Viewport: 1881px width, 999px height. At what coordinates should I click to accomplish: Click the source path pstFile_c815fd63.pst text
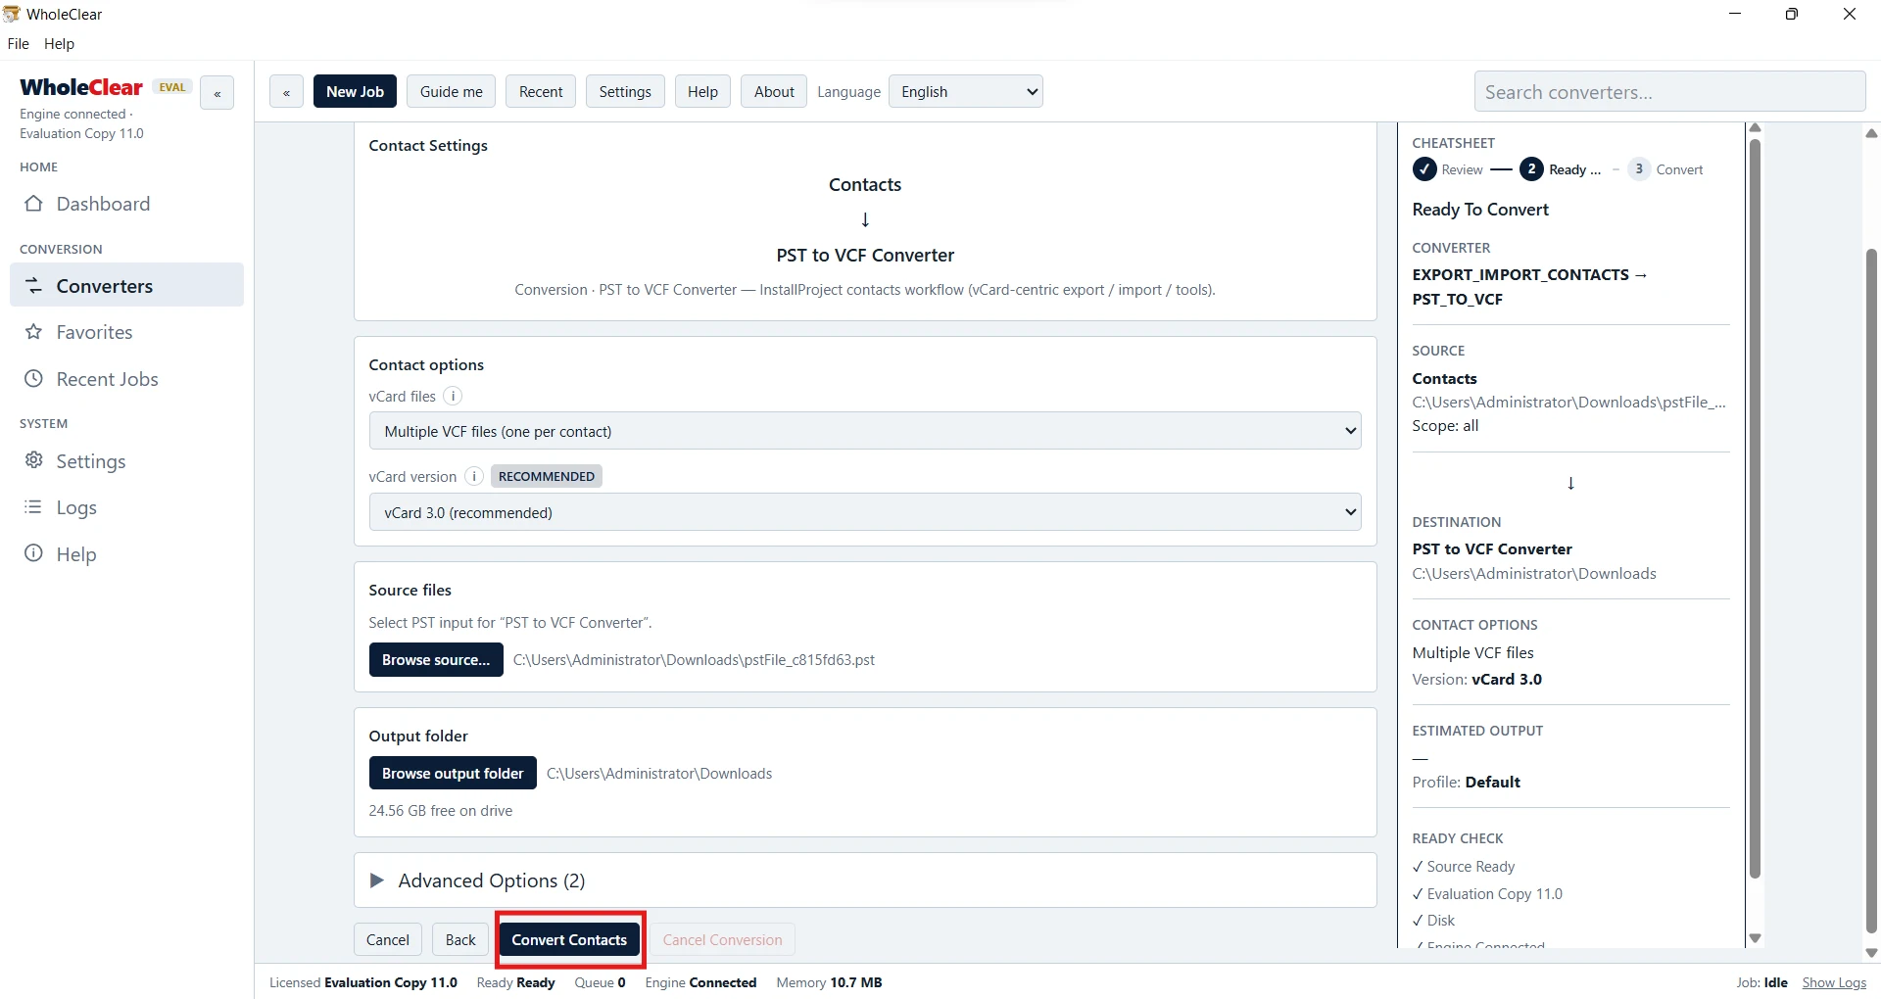pos(694,660)
